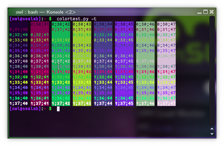Click the color cell '0;36;45'
Image resolution: width=224 pixels, height=146 pixels.
[x=124, y=56]
